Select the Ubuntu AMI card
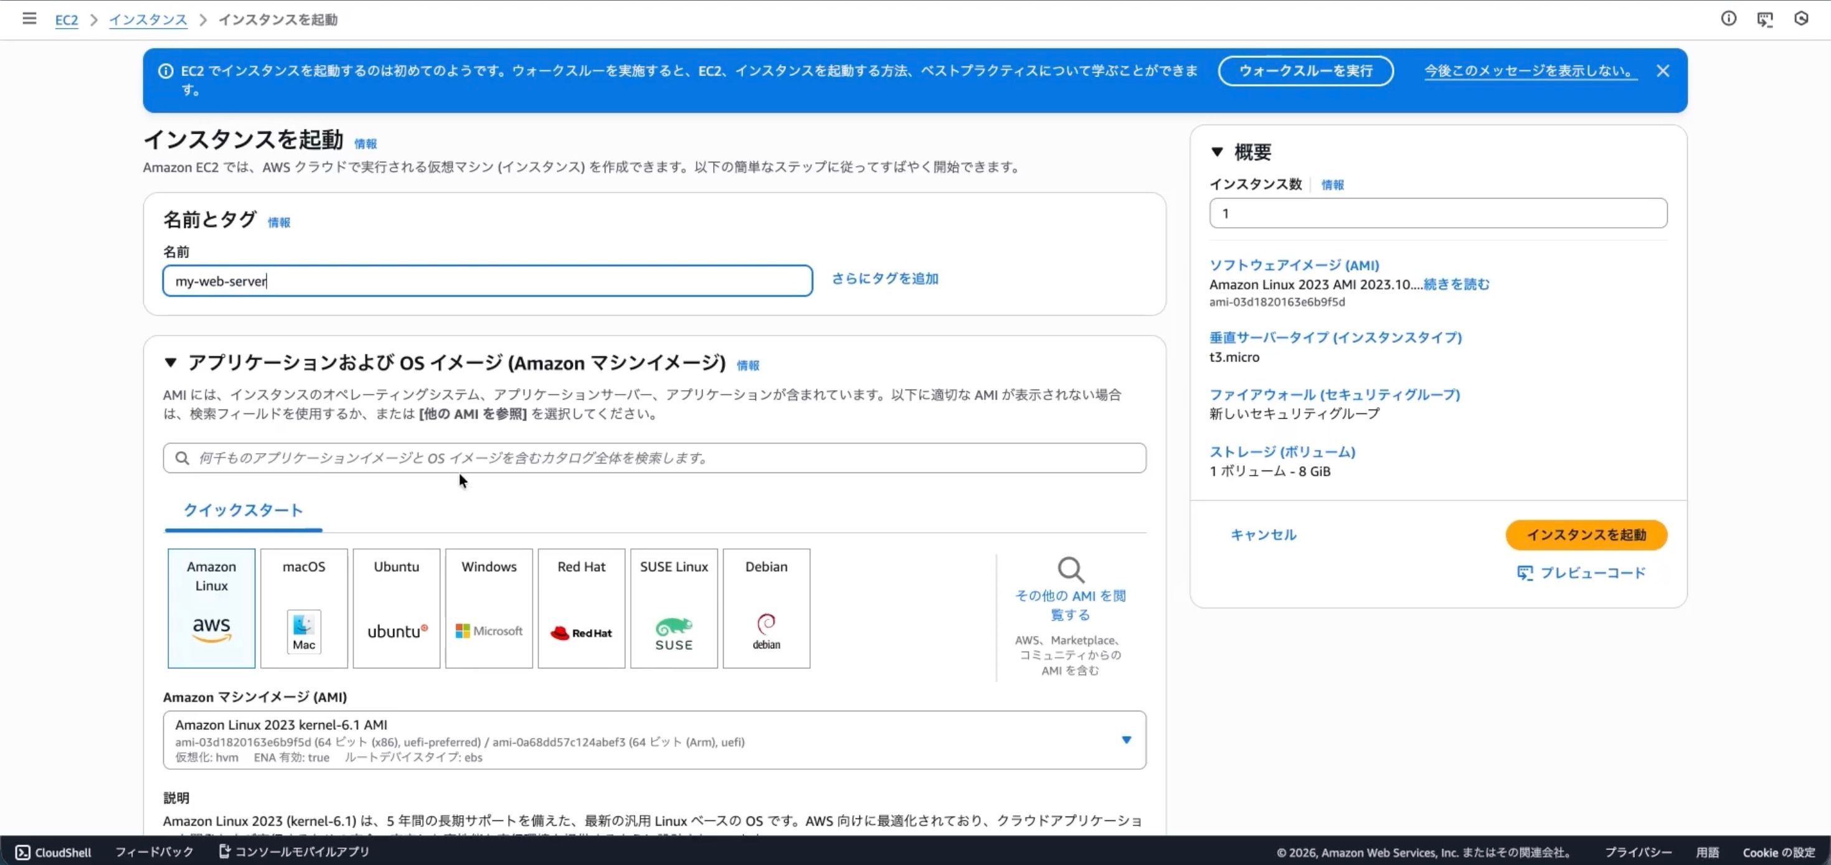1831x865 pixels. coord(396,608)
